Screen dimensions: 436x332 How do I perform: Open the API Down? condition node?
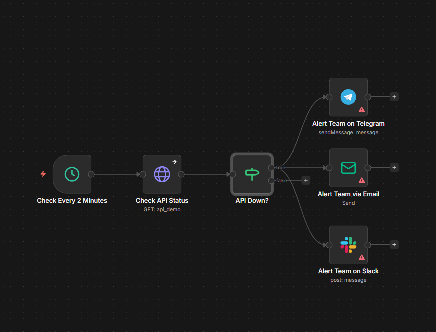252,175
